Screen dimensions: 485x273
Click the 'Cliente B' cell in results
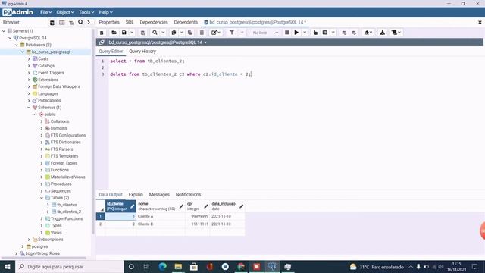click(x=161, y=224)
